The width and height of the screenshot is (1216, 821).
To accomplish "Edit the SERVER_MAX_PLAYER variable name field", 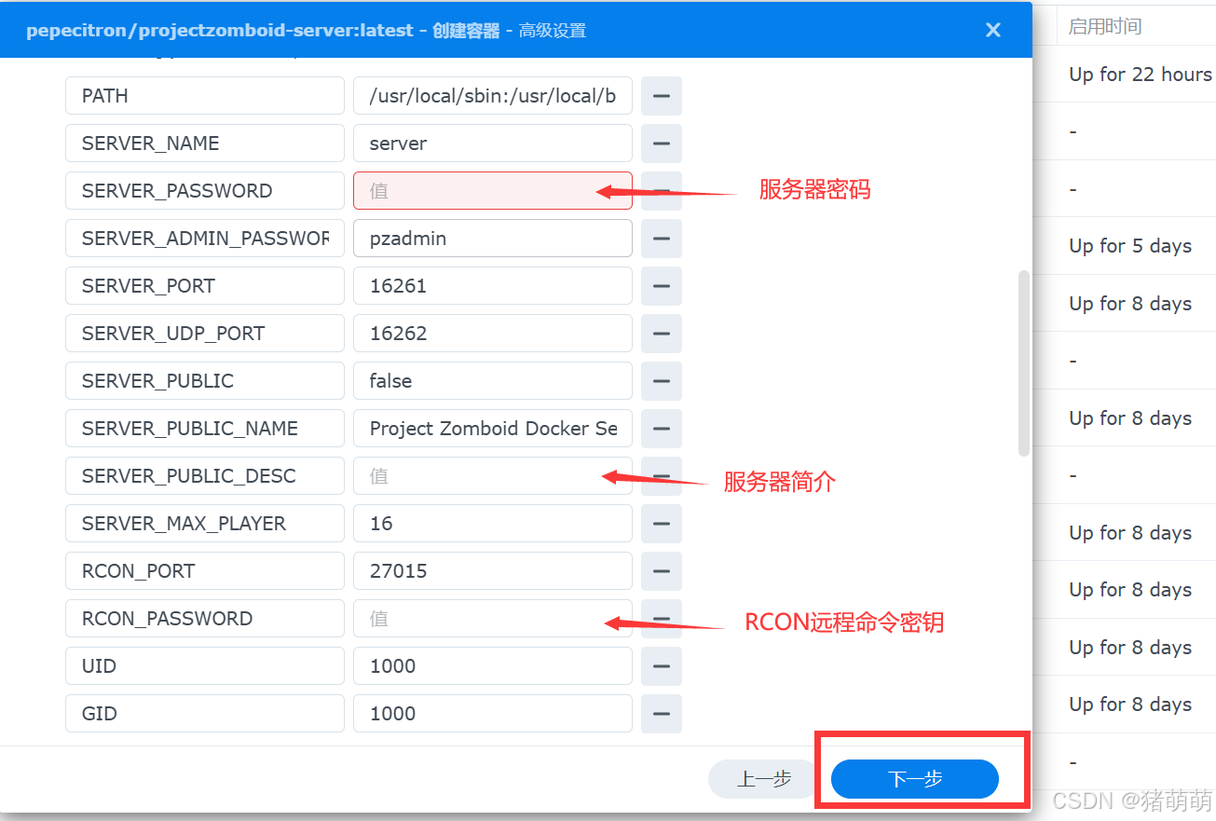I will click(x=205, y=524).
